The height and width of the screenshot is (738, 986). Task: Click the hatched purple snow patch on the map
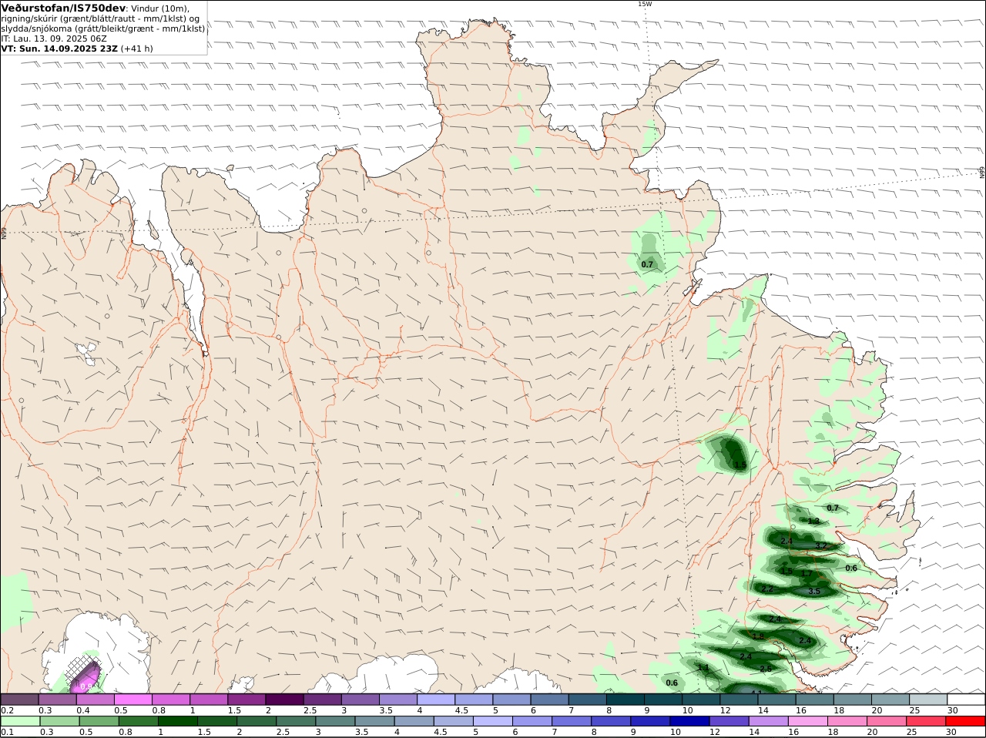[x=84, y=674]
